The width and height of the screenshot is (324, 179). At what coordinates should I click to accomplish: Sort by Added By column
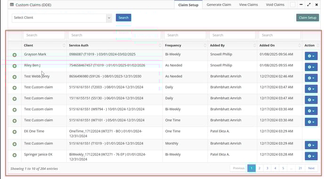pos(233,45)
